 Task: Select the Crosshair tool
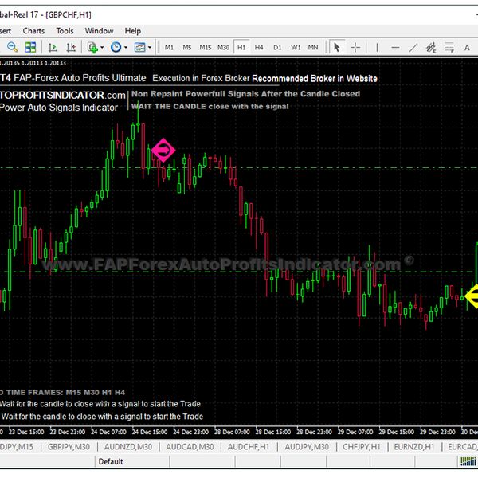[x=355, y=47]
